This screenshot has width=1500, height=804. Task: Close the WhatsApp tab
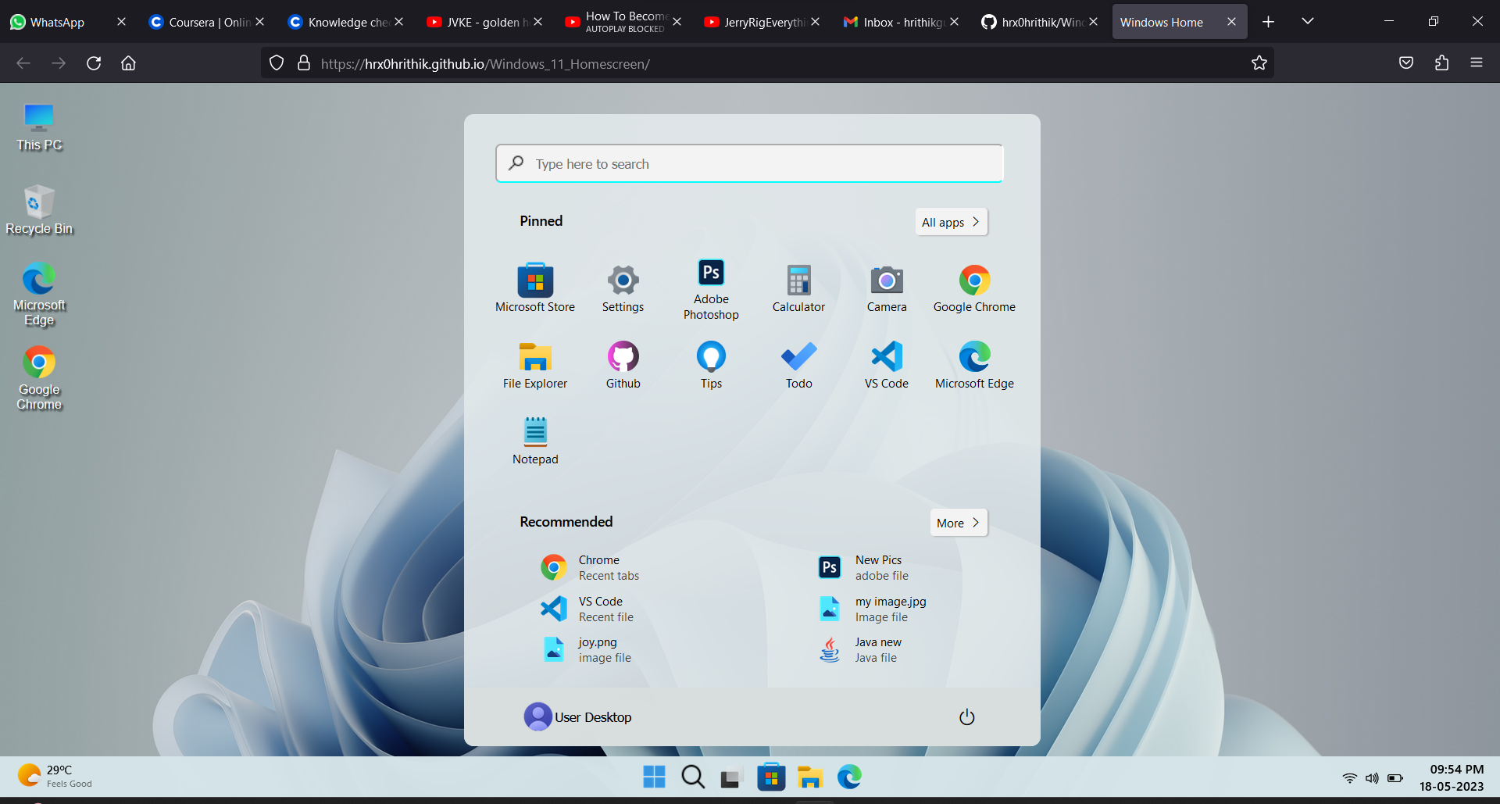pyautogui.click(x=121, y=22)
